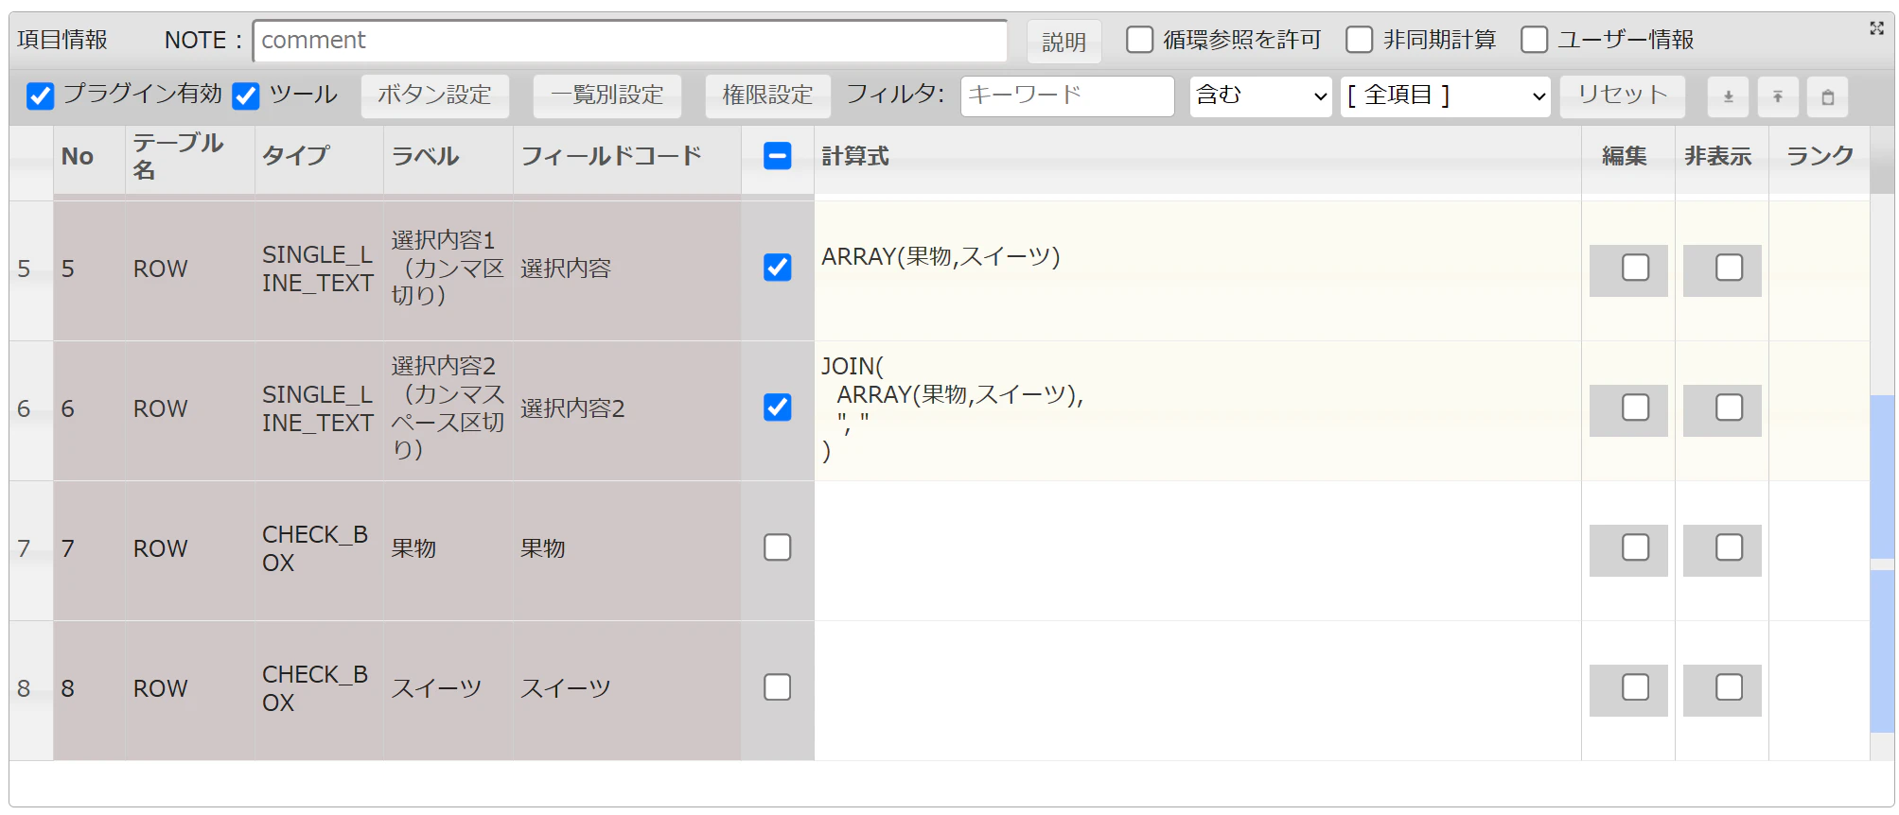
Task: Open the 含む filter condition dropdown
Action: click(x=1261, y=95)
